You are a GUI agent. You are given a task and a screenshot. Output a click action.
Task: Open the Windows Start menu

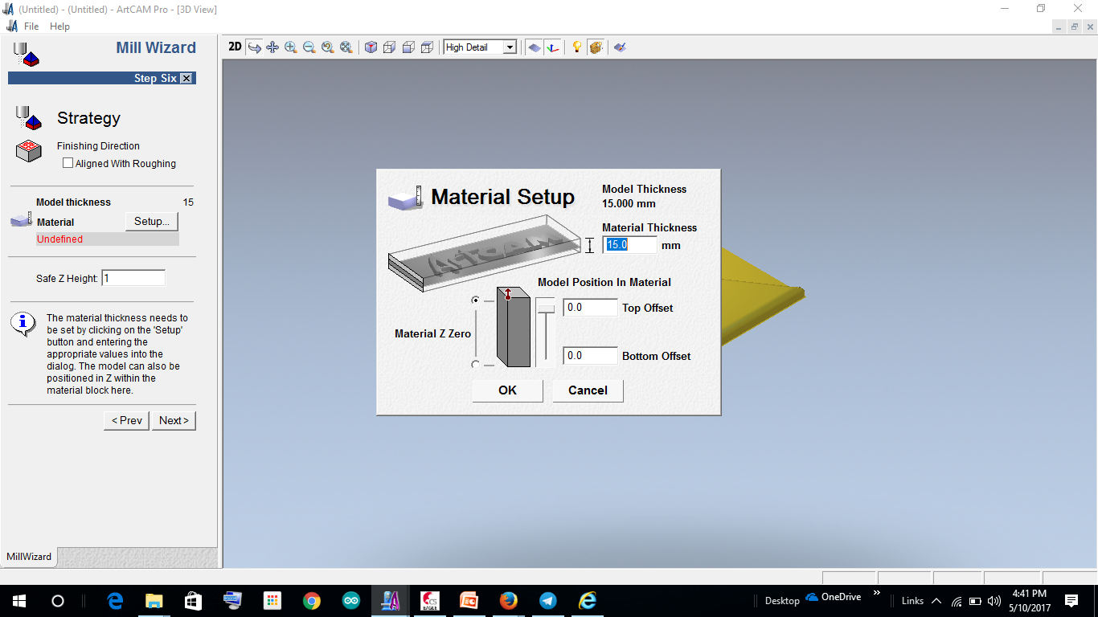18,601
